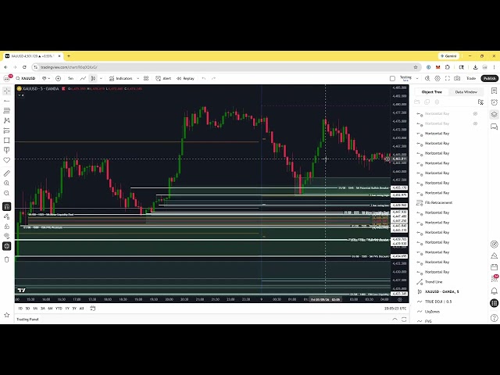Viewport: 500px width, 375px height.
Task: Open the Indicators dialog
Action: pyautogui.click(x=120, y=78)
